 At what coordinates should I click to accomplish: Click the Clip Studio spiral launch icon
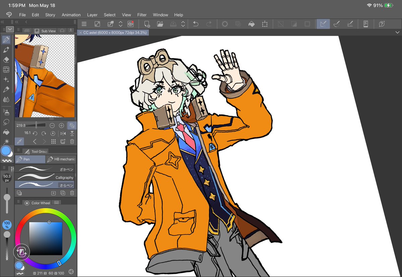point(130,24)
